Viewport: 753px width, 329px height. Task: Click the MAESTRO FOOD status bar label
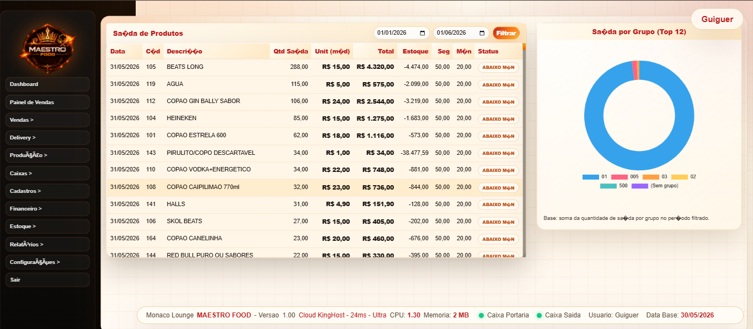pyautogui.click(x=223, y=315)
